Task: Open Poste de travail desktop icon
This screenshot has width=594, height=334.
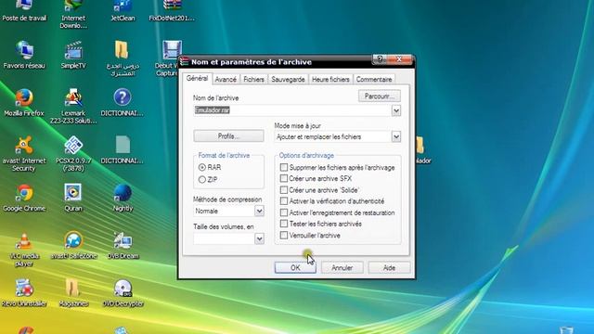Action: pyautogui.click(x=24, y=10)
